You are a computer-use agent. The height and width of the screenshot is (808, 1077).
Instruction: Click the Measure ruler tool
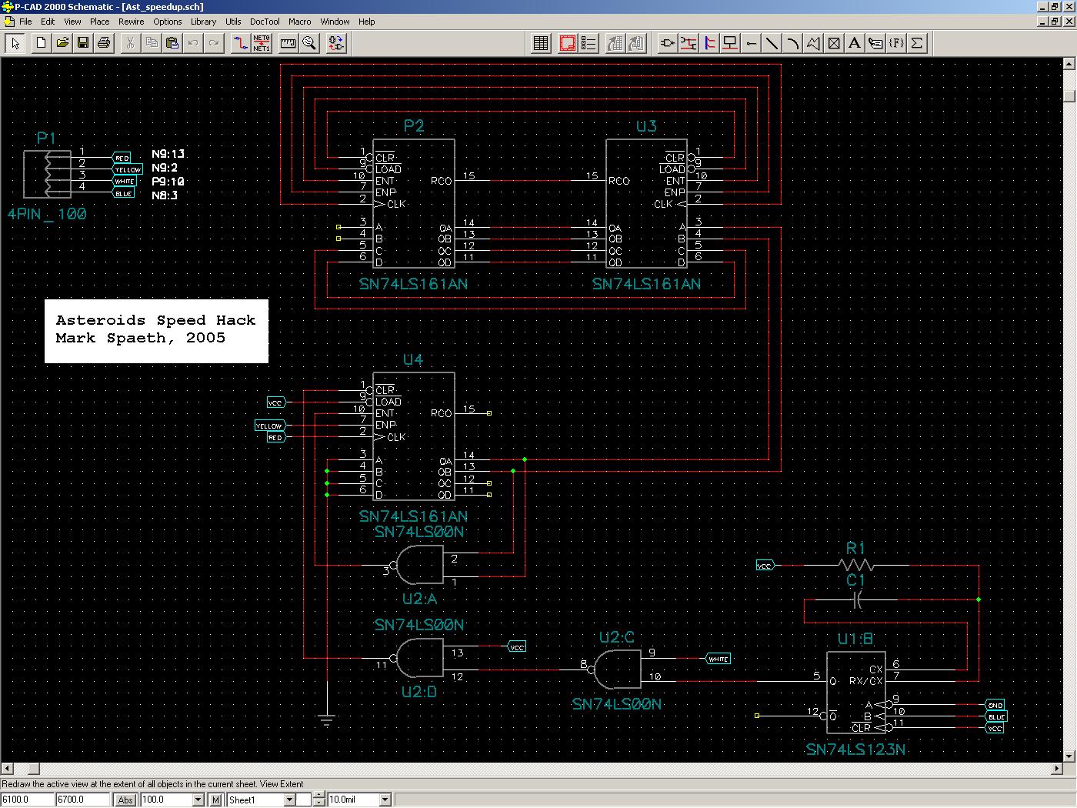coord(288,43)
